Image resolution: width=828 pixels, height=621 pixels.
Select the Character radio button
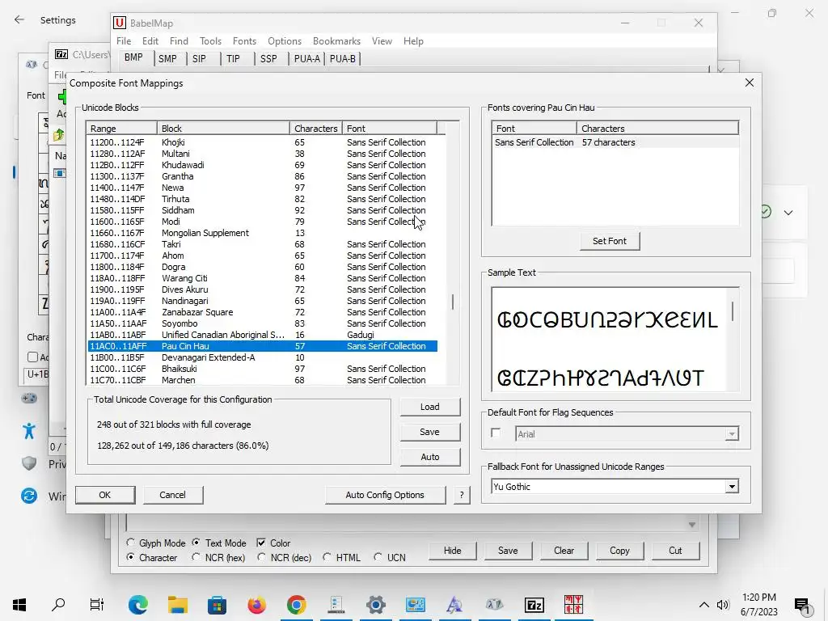pos(130,557)
